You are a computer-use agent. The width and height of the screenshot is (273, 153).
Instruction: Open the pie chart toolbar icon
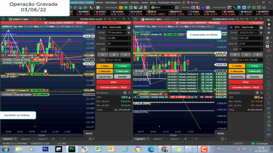136,8
